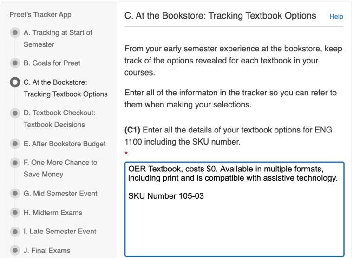Click the dot beside E. After Bookstore Budget
The width and height of the screenshot is (353, 258).
click(15, 144)
